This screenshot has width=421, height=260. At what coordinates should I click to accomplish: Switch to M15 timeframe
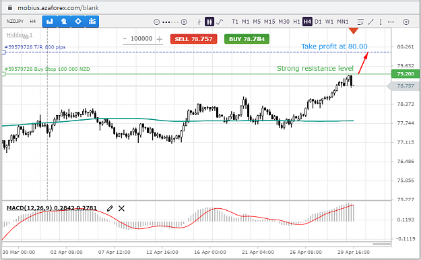coord(269,22)
